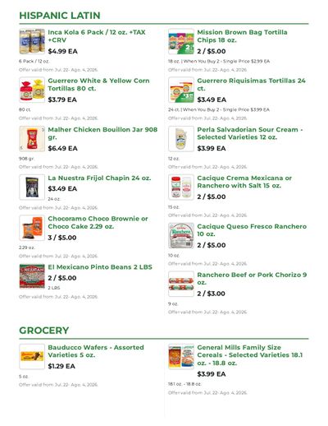Viewport: 328px width, 426px height.
Task: Click the La Nuestra Frijol Chapin image
Action: pyautogui.click(x=32, y=188)
